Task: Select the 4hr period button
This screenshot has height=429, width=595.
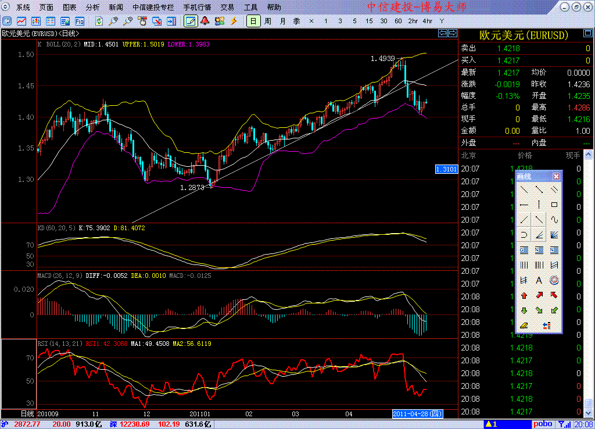Action: click(427, 22)
